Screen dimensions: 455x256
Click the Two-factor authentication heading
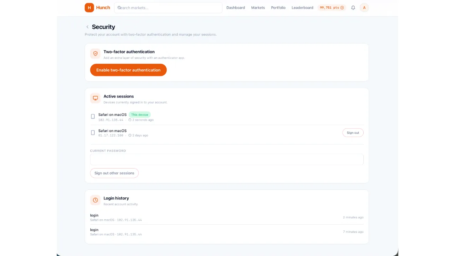pos(129,52)
